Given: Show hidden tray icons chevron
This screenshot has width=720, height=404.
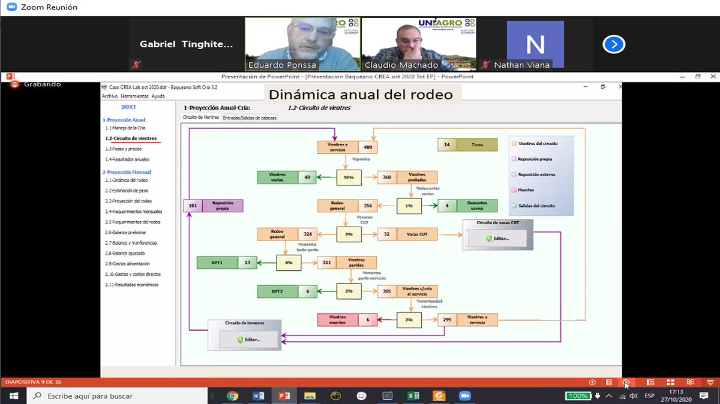Looking at the screenshot, I should (x=610, y=396).
